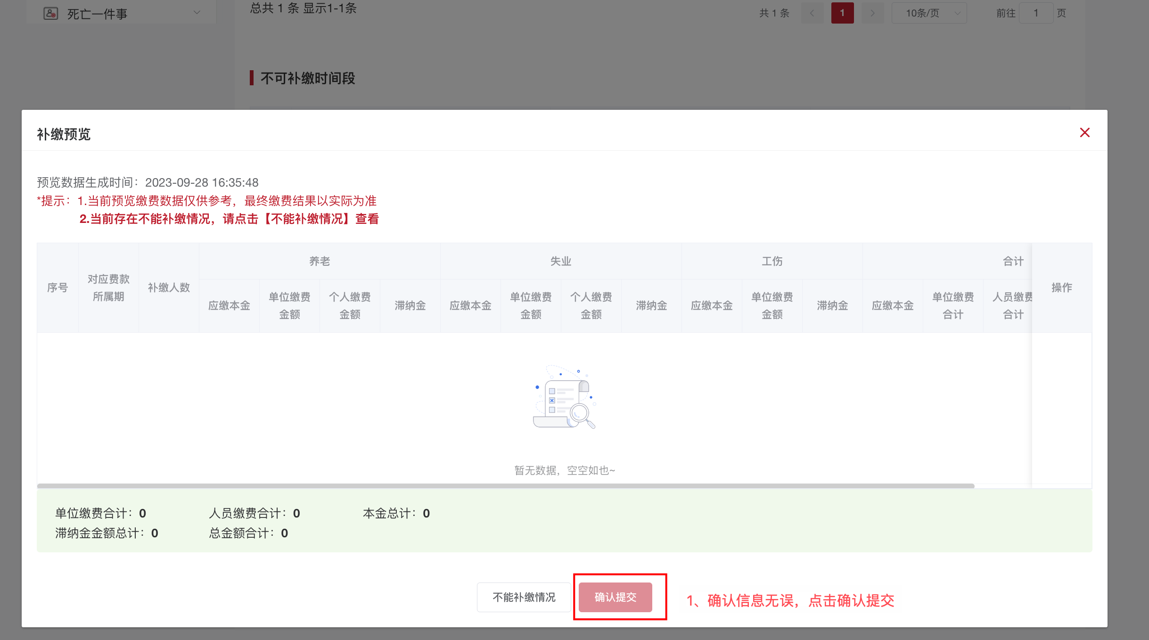Click the 前往 page jump input field
The image size is (1149, 640).
pyautogui.click(x=1036, y=13)
